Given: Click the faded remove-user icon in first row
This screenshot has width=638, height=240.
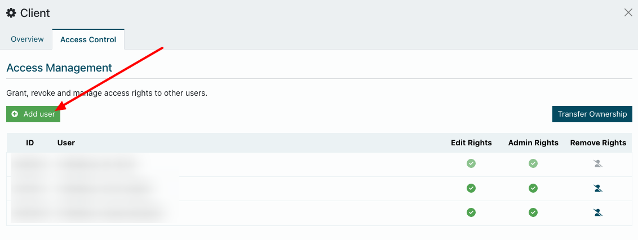Looking at the screenshot, I should (598, 164).
